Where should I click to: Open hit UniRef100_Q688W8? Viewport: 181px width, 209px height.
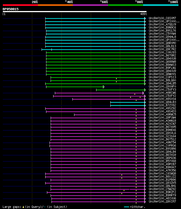[x=162, y=62]
